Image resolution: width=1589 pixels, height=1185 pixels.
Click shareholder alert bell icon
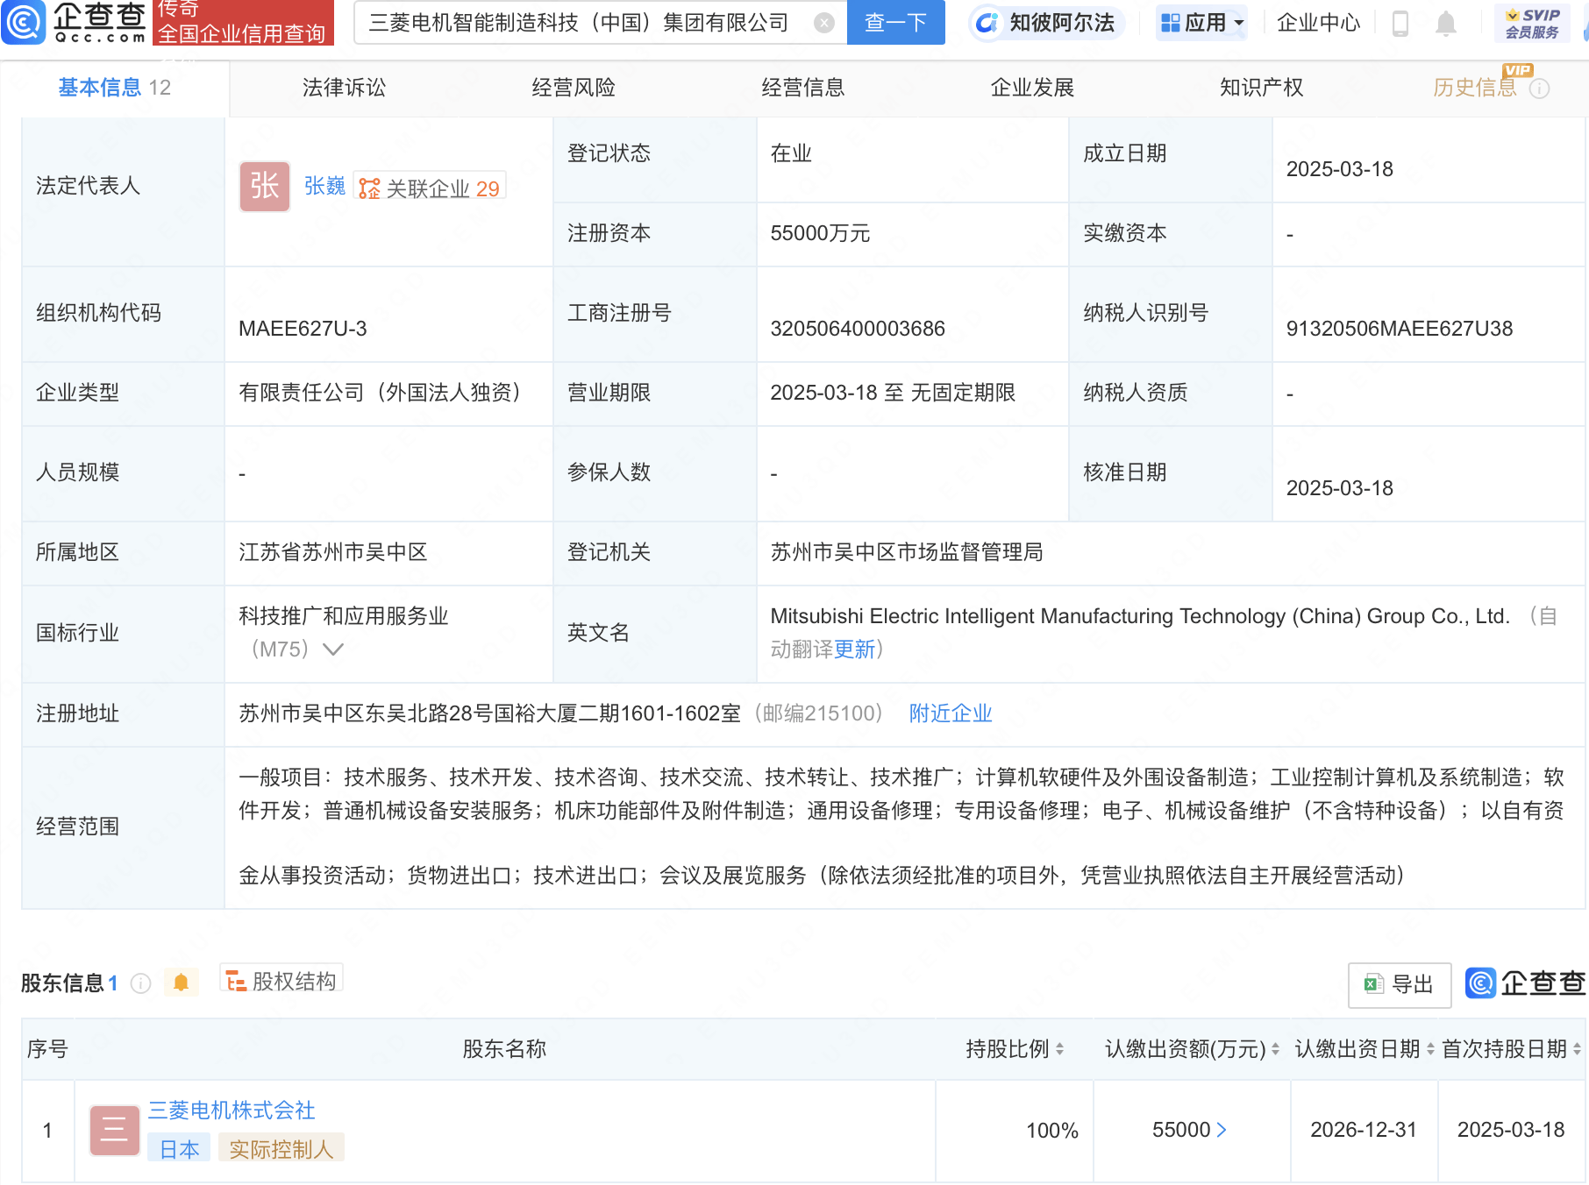point(181,983)
